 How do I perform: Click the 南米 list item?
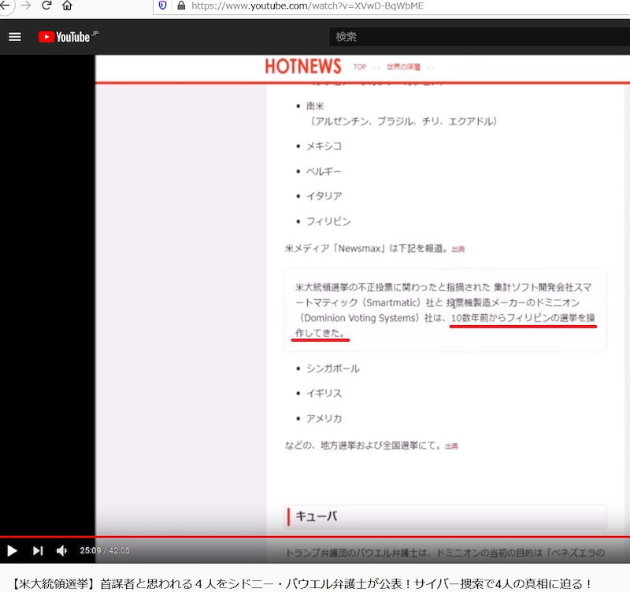pyautogui.click(x=315, y=106)
